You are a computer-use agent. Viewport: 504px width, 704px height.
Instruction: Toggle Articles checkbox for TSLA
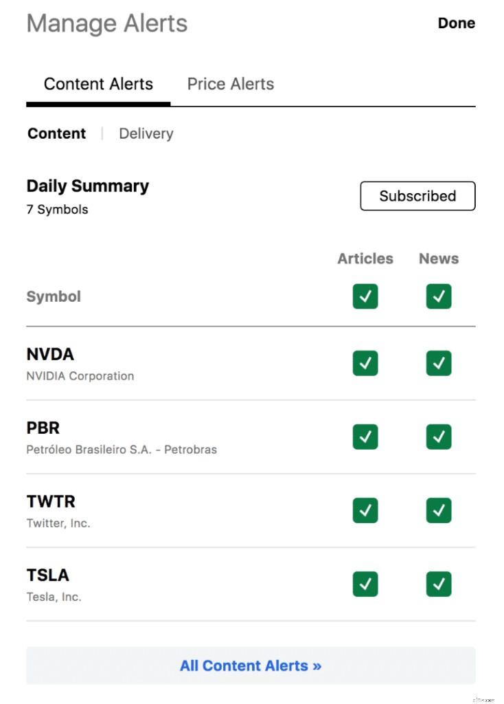pyautogui.click(x=365, y=584)
